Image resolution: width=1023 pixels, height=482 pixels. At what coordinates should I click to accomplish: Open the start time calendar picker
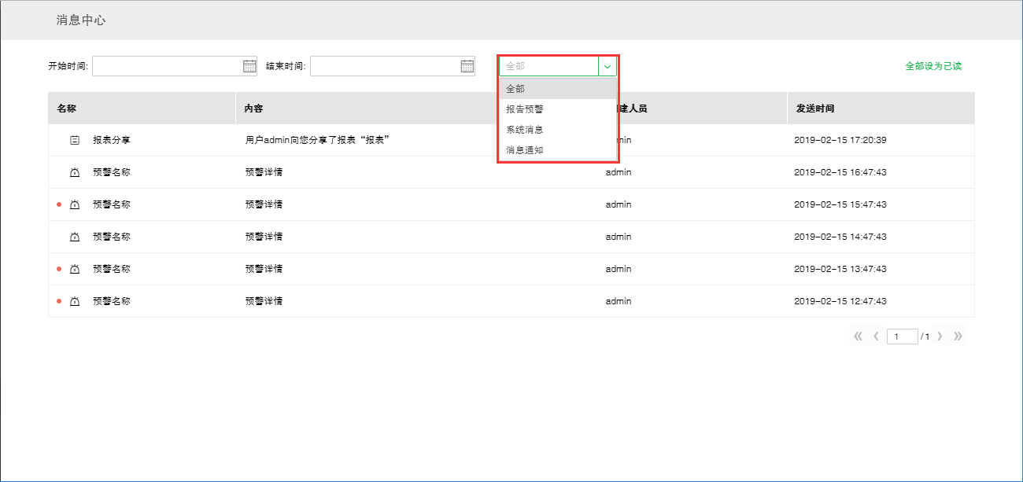pos(249,66)
